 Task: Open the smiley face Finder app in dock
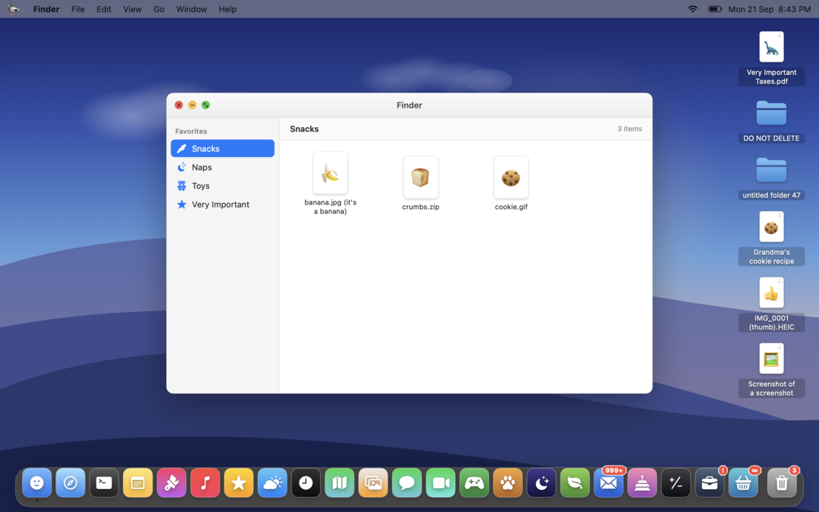[x=36, y=483]
